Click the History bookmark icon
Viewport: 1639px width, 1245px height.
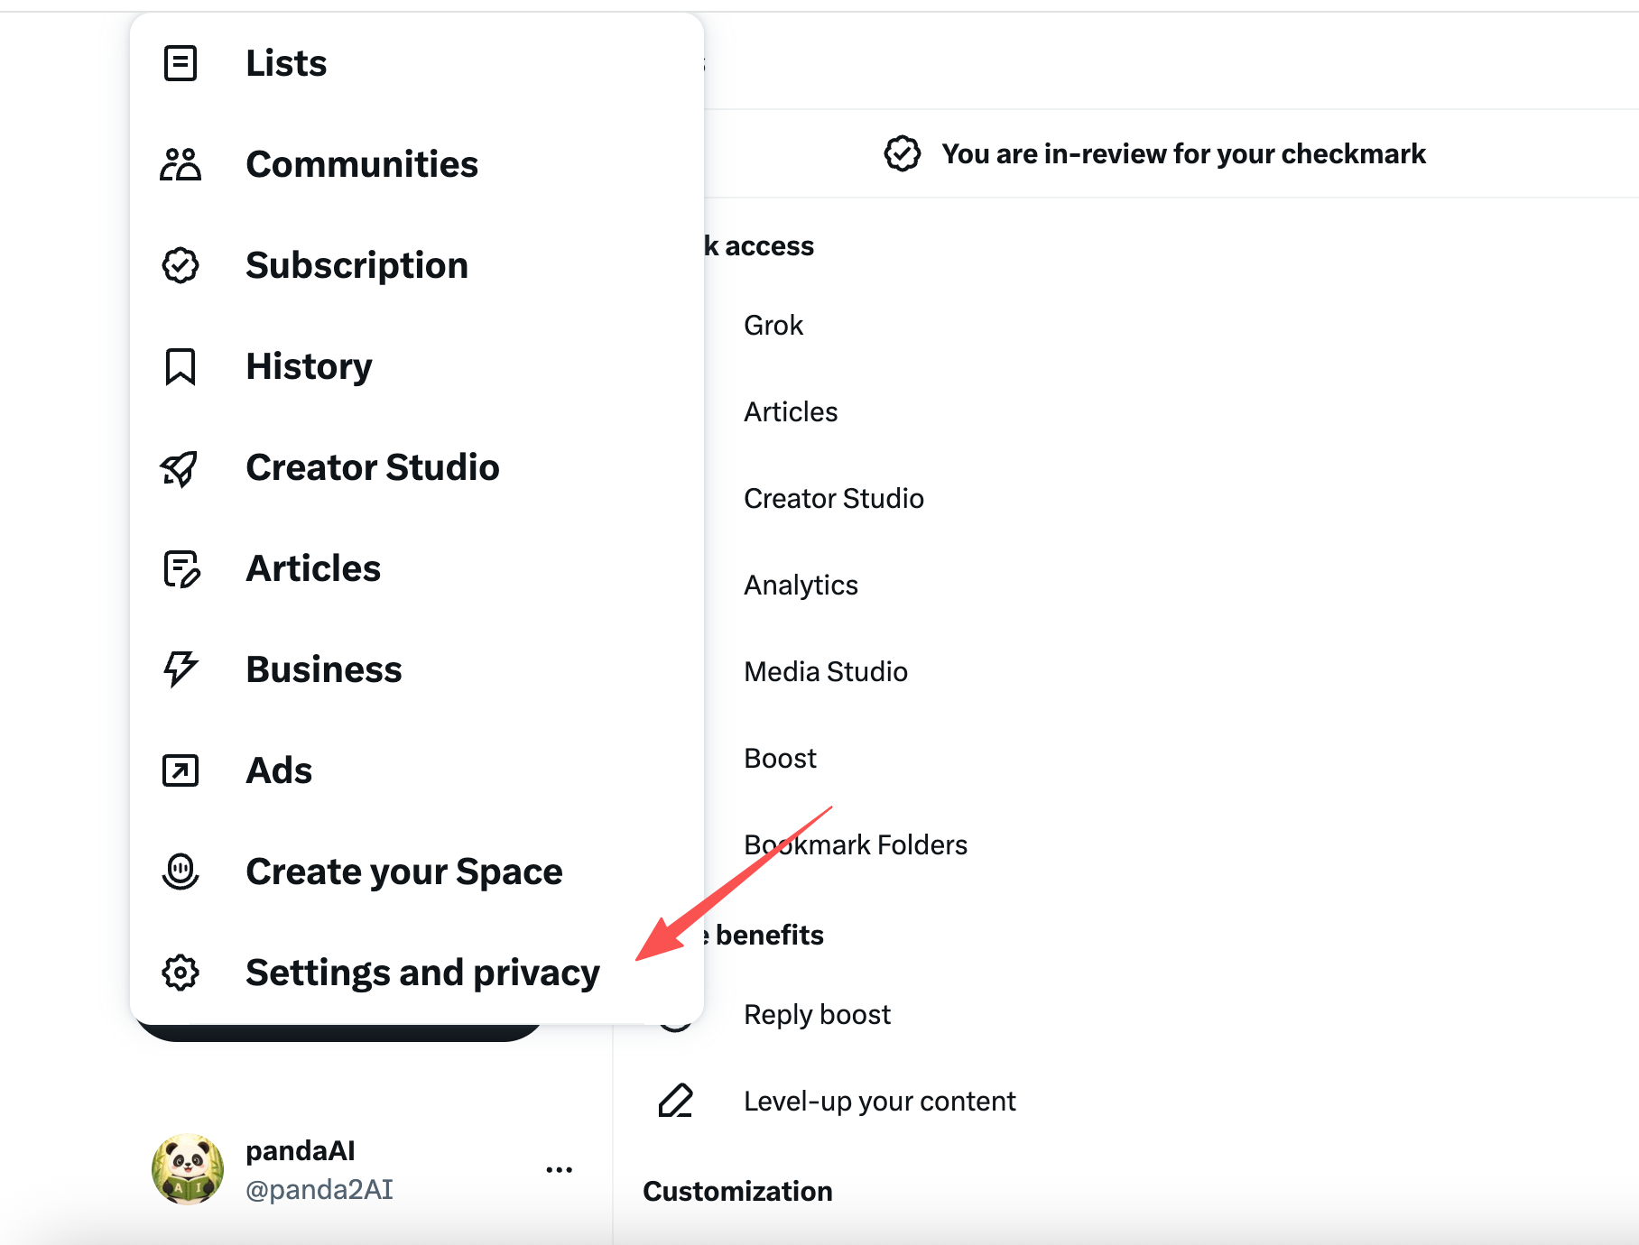pyautogui.click(x=181, y=366)
